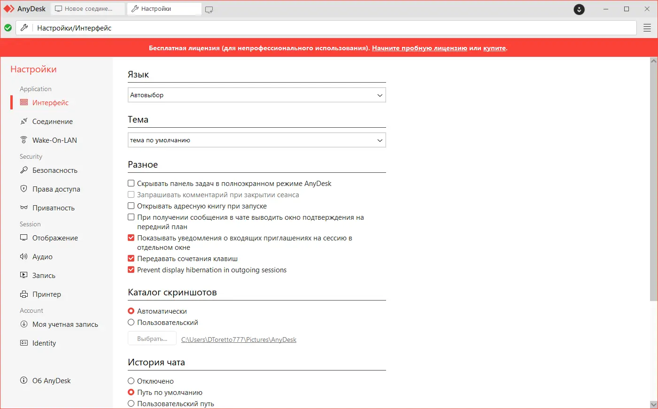658x409 pixels.
Task: Open the Язык language dropdown
Action: [257, 95]
